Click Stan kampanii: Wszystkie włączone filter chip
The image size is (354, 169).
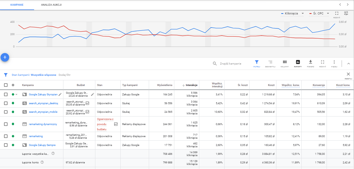click(x=34, y=75)
